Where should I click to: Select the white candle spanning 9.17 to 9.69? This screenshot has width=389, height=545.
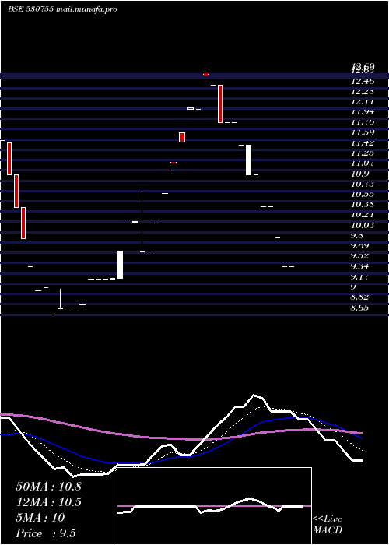coord(120,265)
